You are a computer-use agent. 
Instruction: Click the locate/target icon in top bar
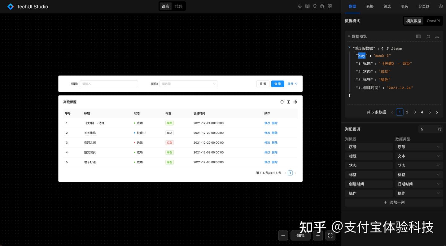pyautogui.click(x=300, y=6)
